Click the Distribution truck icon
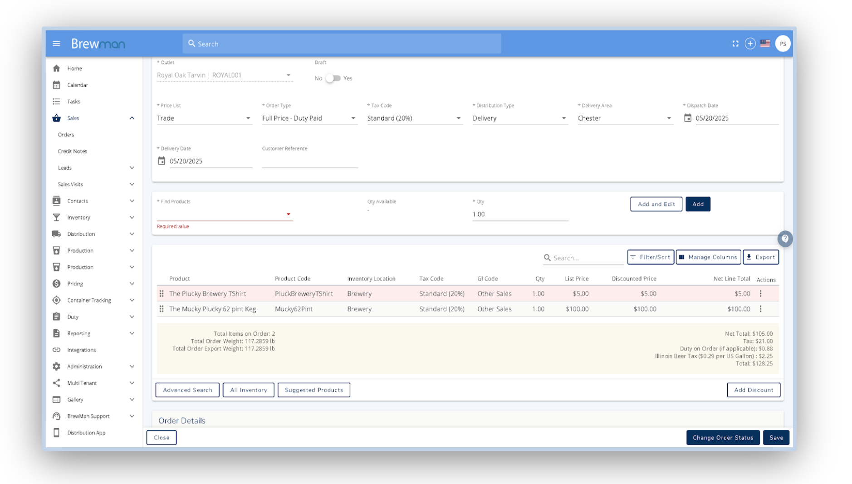 pos(56,234)
